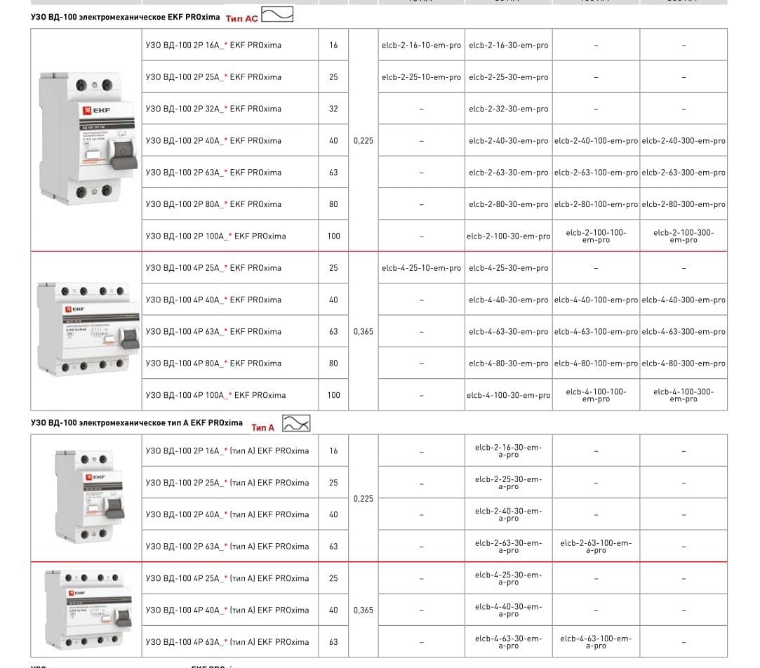Select article code elcb-2-16-10-em-pro
This screenshot has width=760, height=668.
(421, 45)
